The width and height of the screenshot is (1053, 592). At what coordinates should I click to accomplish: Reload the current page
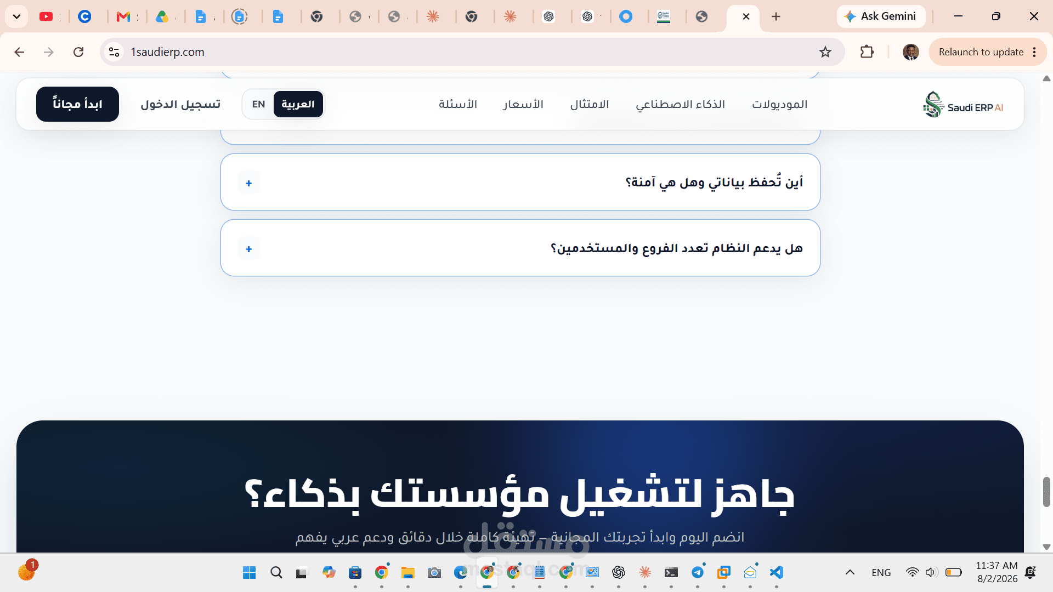click(x=78, y=52)
